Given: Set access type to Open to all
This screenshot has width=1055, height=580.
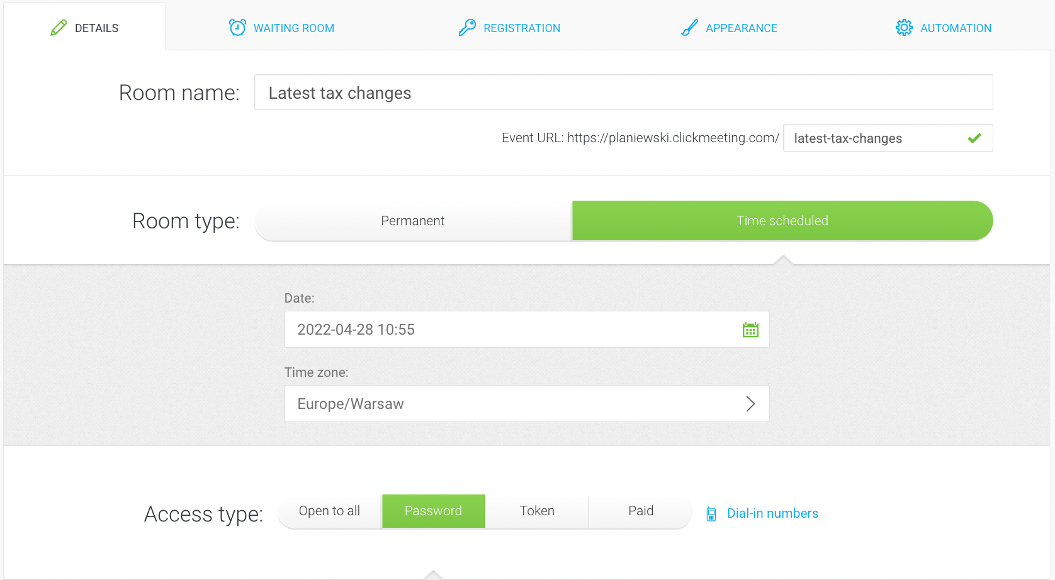Looking at the screenshot, I should pos(329,511).
